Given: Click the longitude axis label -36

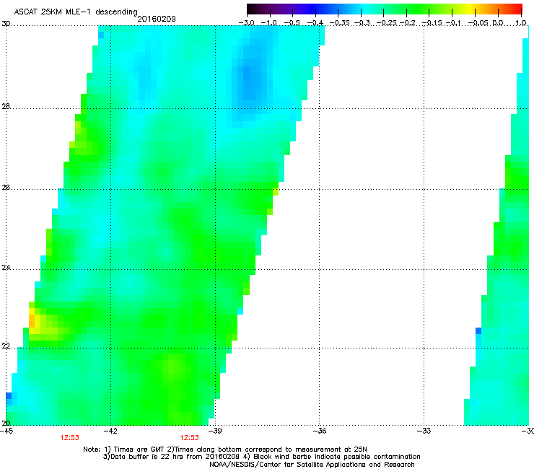Looking at the screenshot, I should 320,431.
